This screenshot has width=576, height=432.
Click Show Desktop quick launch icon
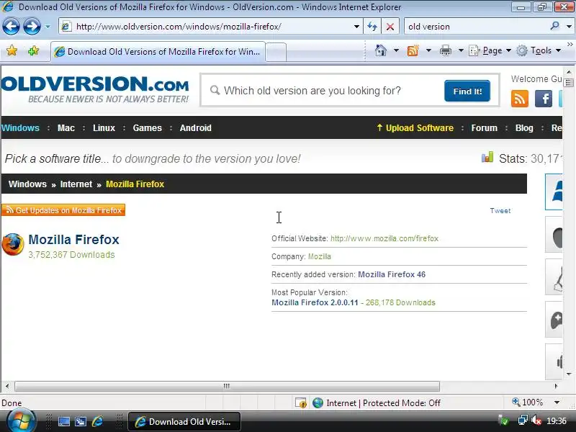(x=64, y=422)
